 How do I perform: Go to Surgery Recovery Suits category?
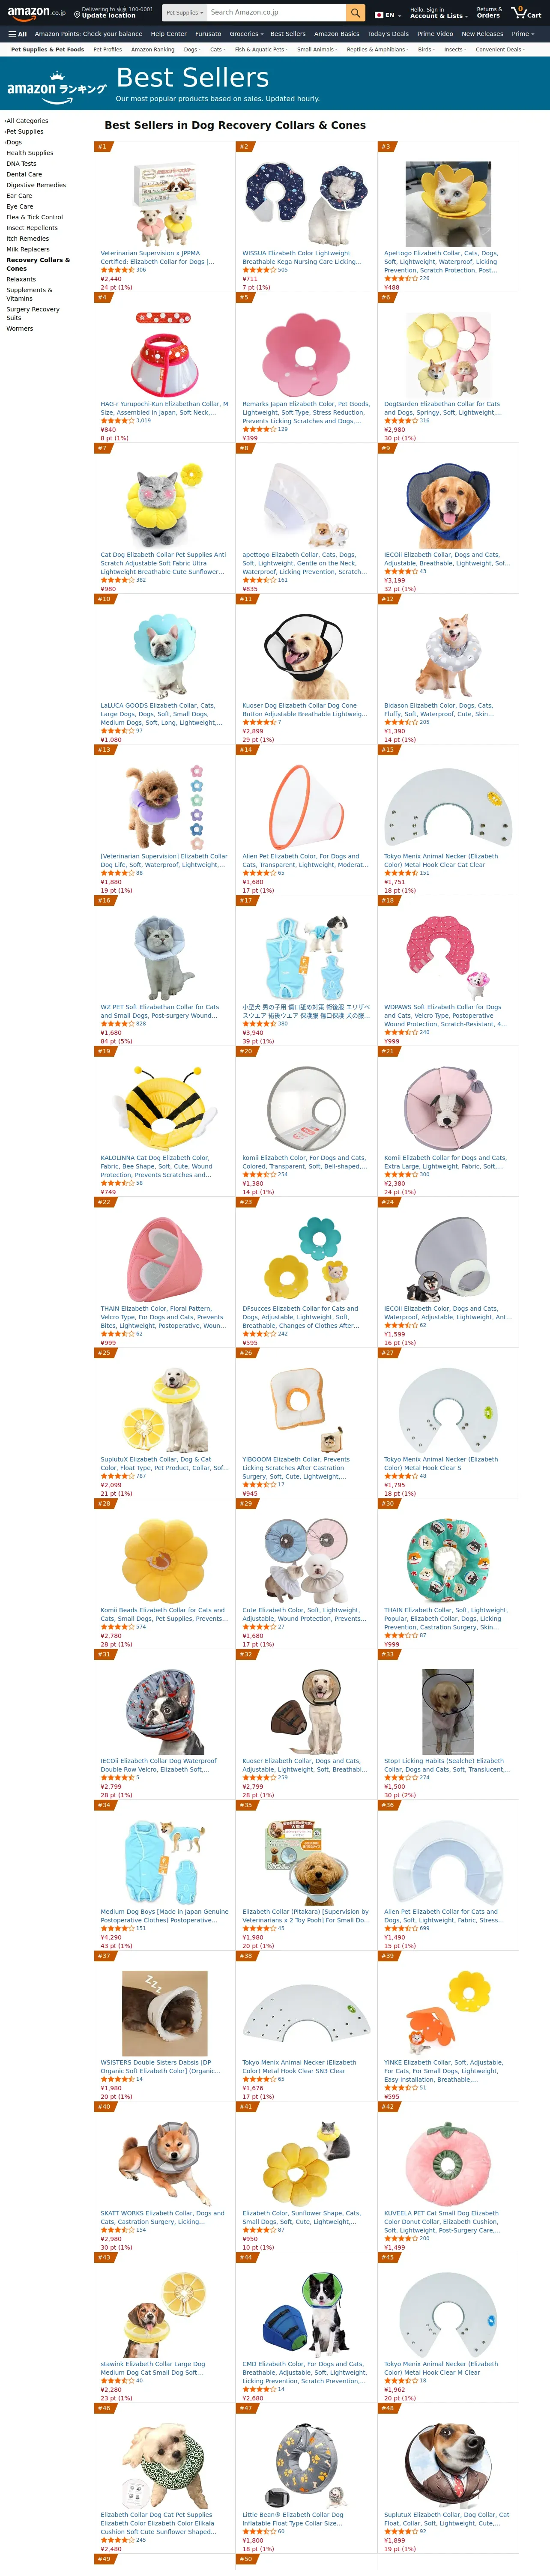[33, 313]
